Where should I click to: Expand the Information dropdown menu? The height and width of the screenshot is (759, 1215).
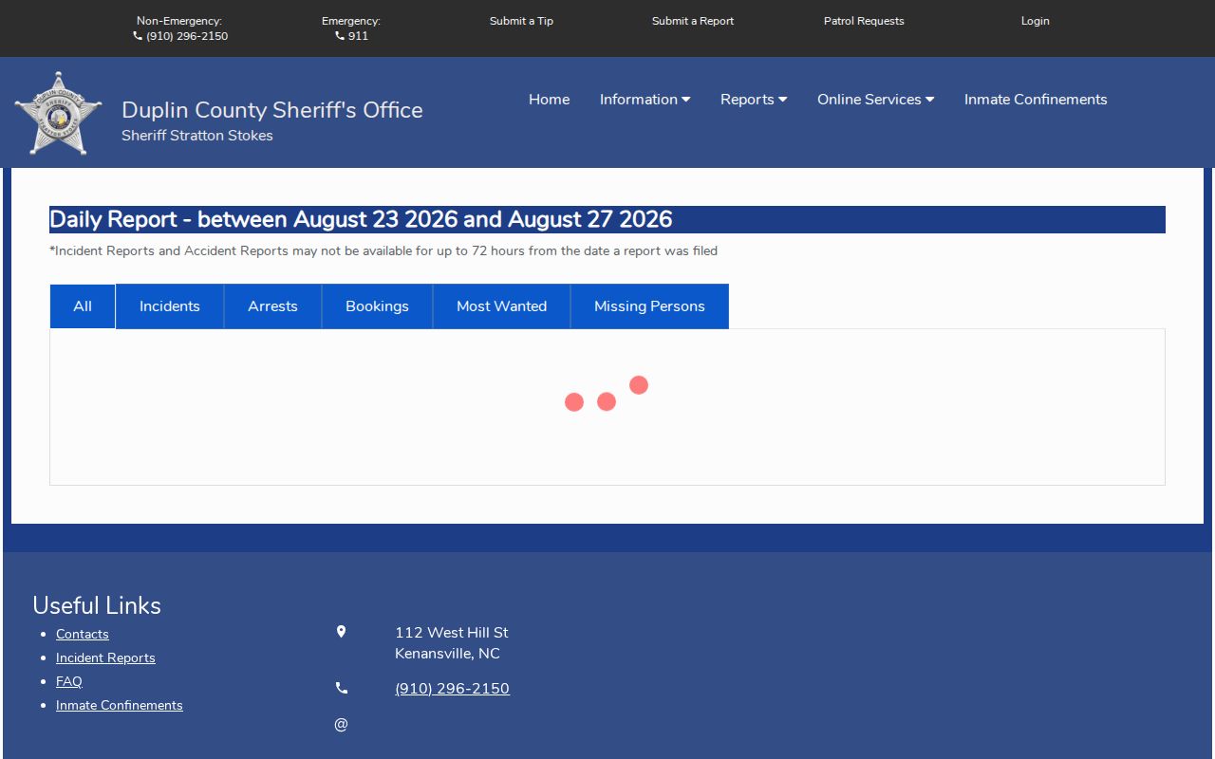tap(645, 100)
